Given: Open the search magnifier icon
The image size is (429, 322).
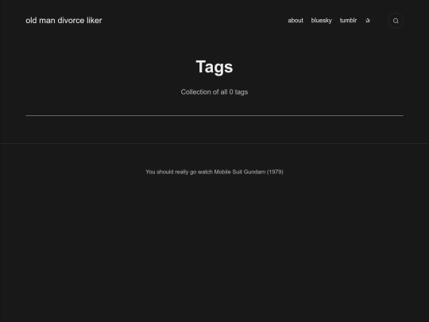Looking at the screenshot, I should 396,21.
